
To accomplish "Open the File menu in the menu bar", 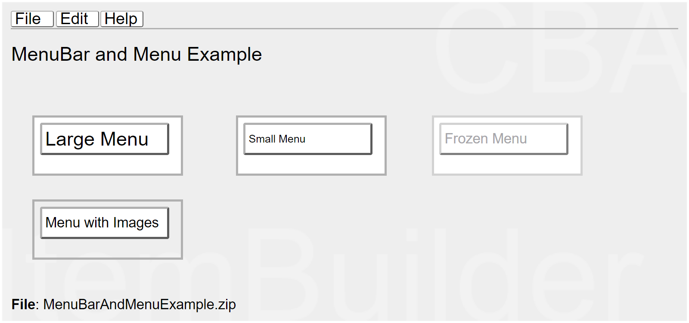I will [32, 19].
